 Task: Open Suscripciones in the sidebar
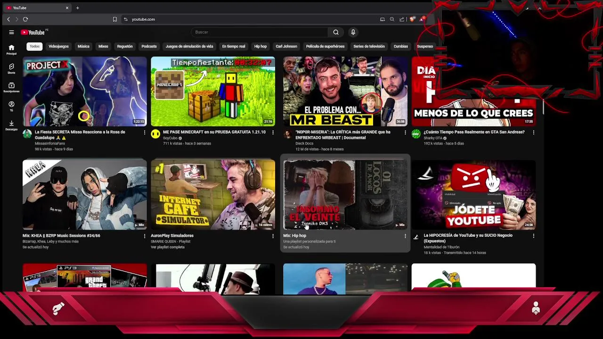click(x=11, y=88)
